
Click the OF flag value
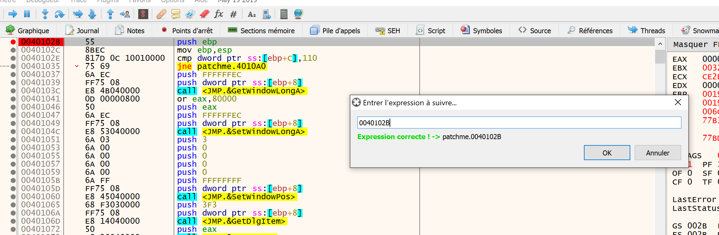tap(690, 173)
